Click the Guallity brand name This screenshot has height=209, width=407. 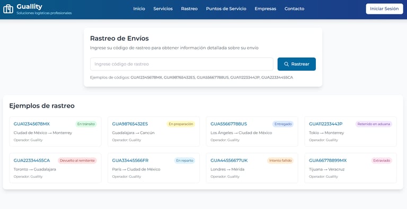tap(29, 6)
